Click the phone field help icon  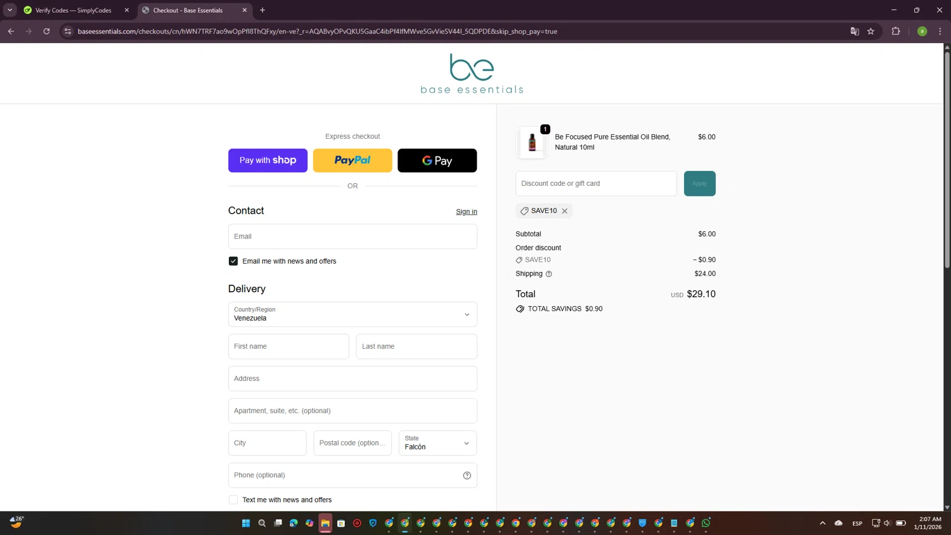click(467, 475)
